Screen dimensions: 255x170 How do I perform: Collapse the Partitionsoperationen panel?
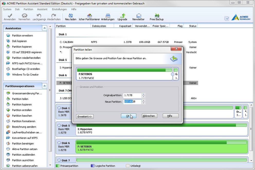44,86
